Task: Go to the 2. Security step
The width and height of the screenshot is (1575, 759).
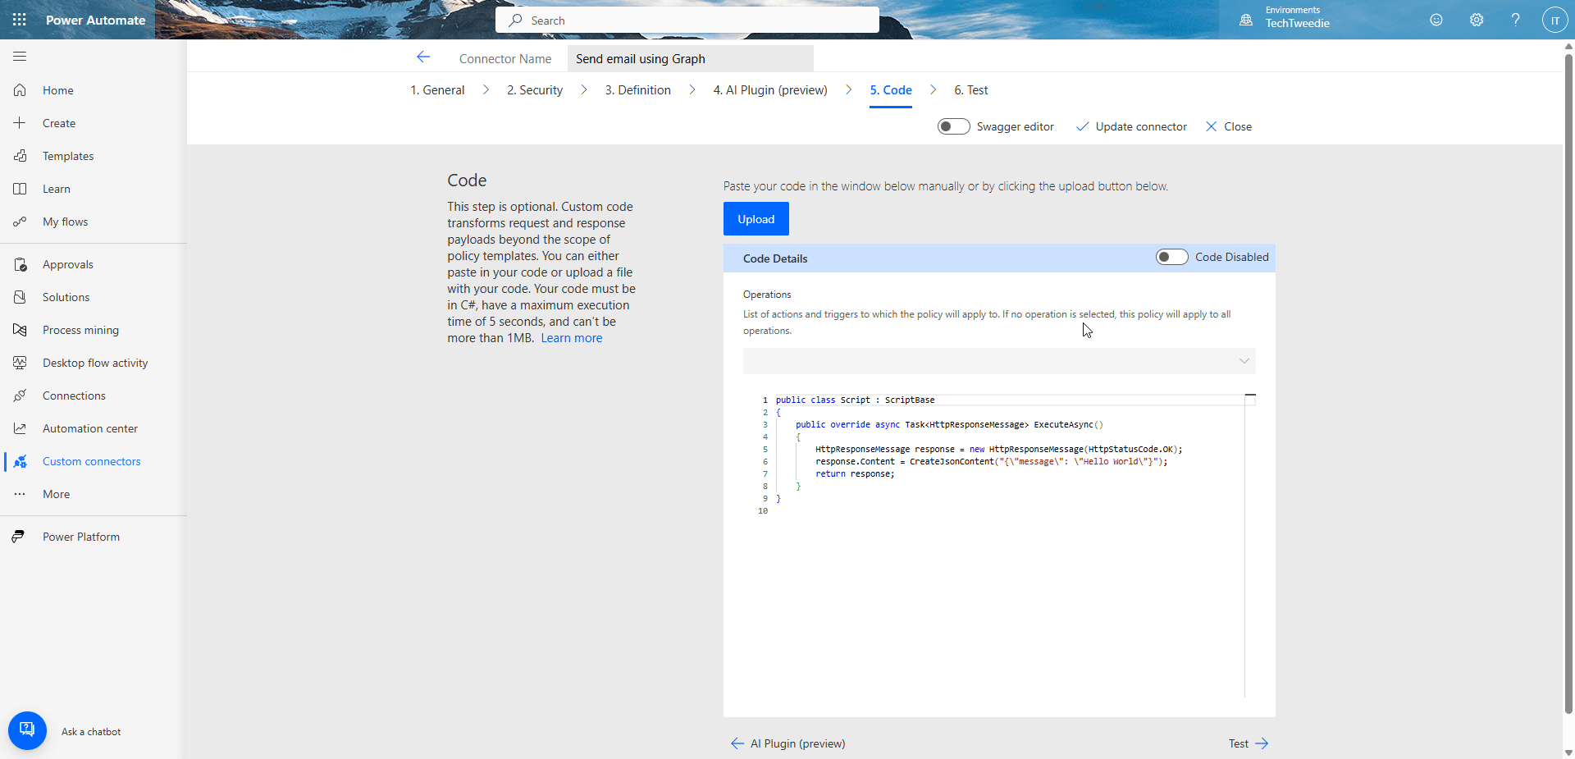Action: [x=534, y=90]
